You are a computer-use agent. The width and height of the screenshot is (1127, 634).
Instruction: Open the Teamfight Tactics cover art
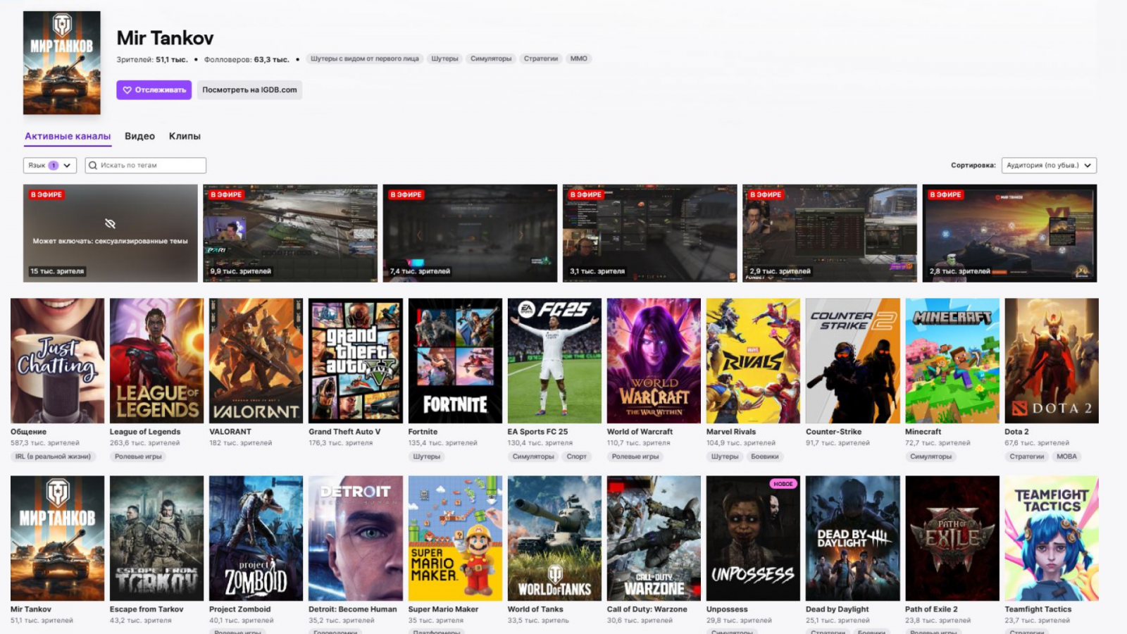pos(1052,538)
